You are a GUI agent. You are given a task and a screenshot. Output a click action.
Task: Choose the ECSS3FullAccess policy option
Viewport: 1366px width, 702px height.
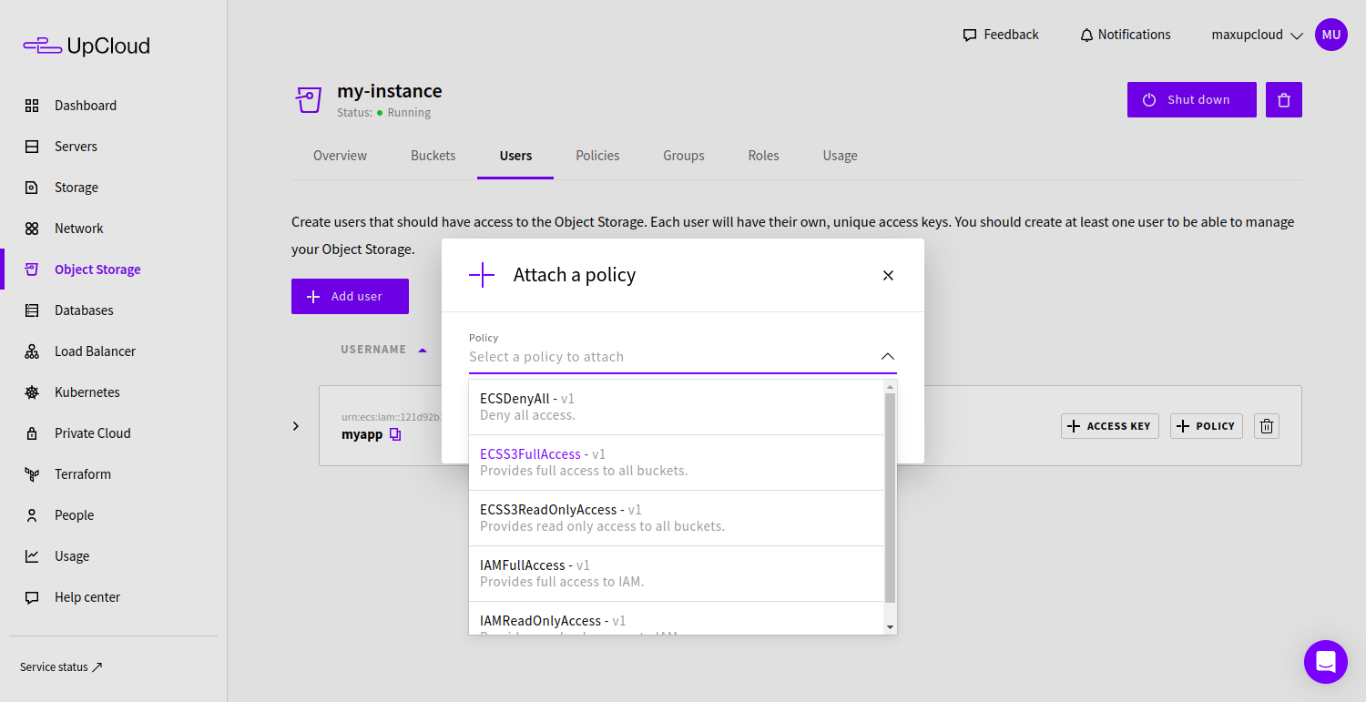676,463
